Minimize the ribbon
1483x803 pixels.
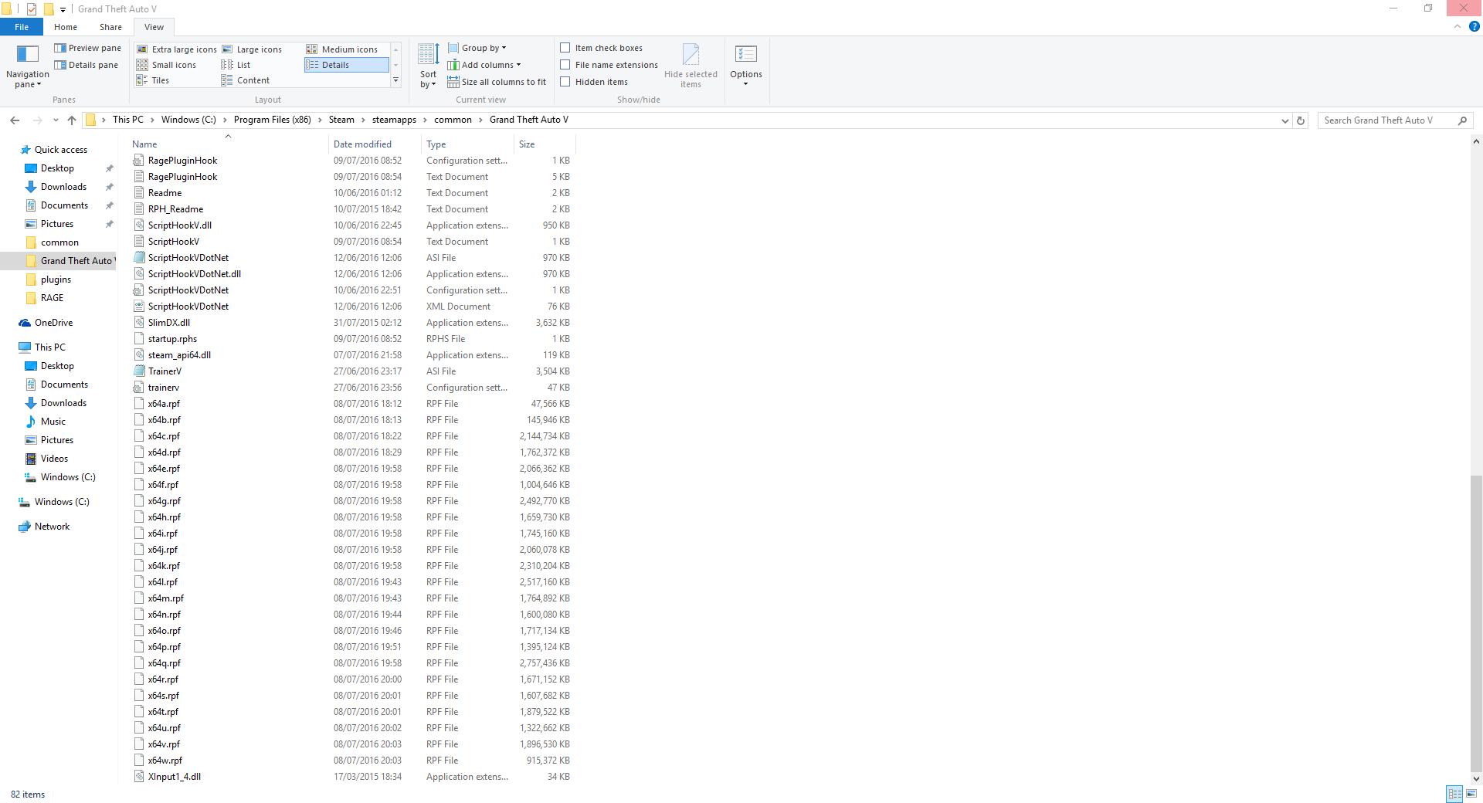[x=1458, y=26]
